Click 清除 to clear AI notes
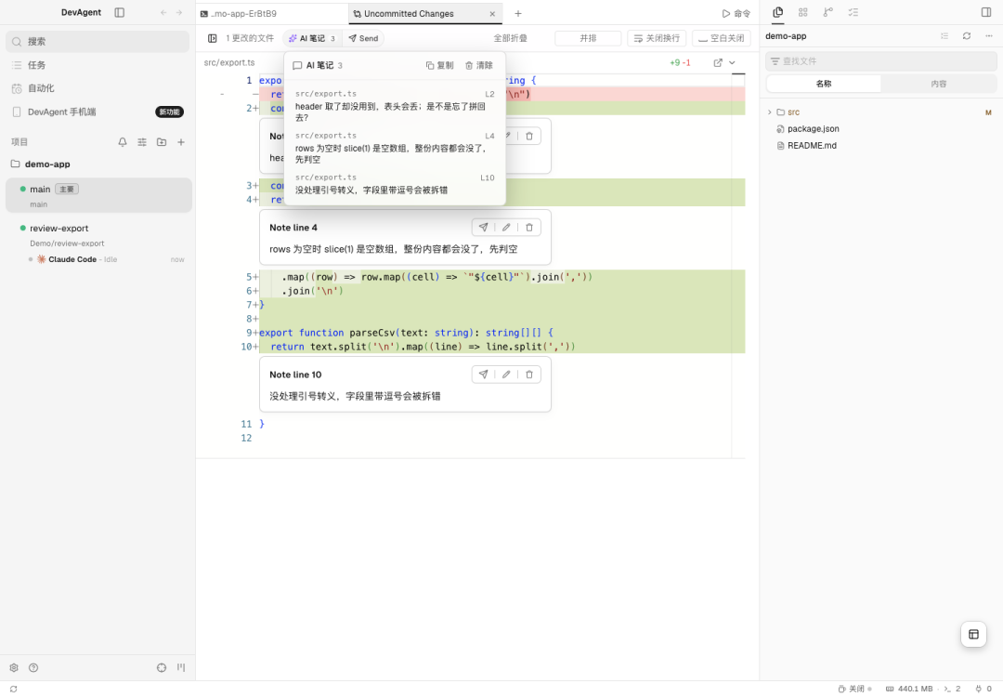This screenshot has width=1003, height=697. (478, 65)
